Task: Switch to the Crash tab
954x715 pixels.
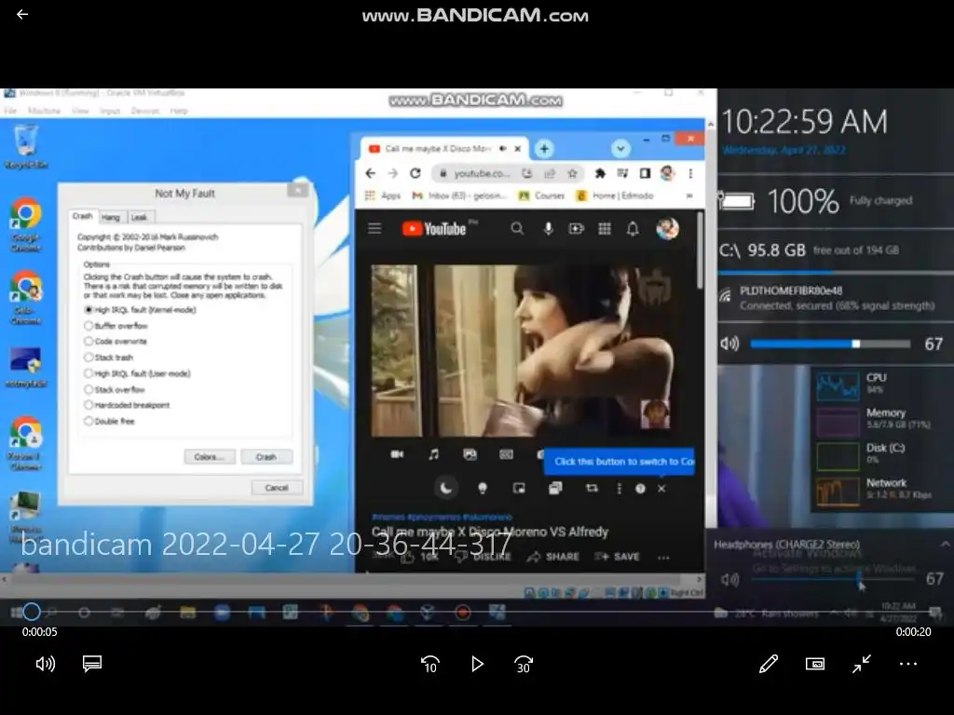Action: point(83,216)
